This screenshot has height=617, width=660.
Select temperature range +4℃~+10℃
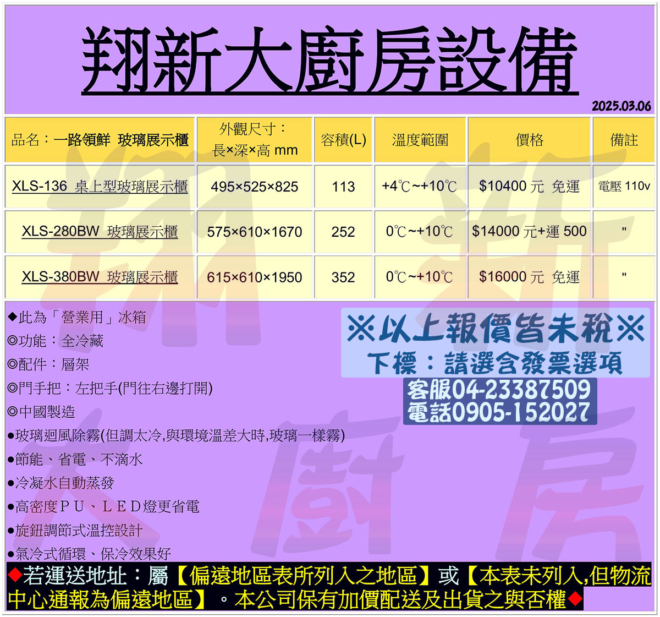click(x=420, y=186)
